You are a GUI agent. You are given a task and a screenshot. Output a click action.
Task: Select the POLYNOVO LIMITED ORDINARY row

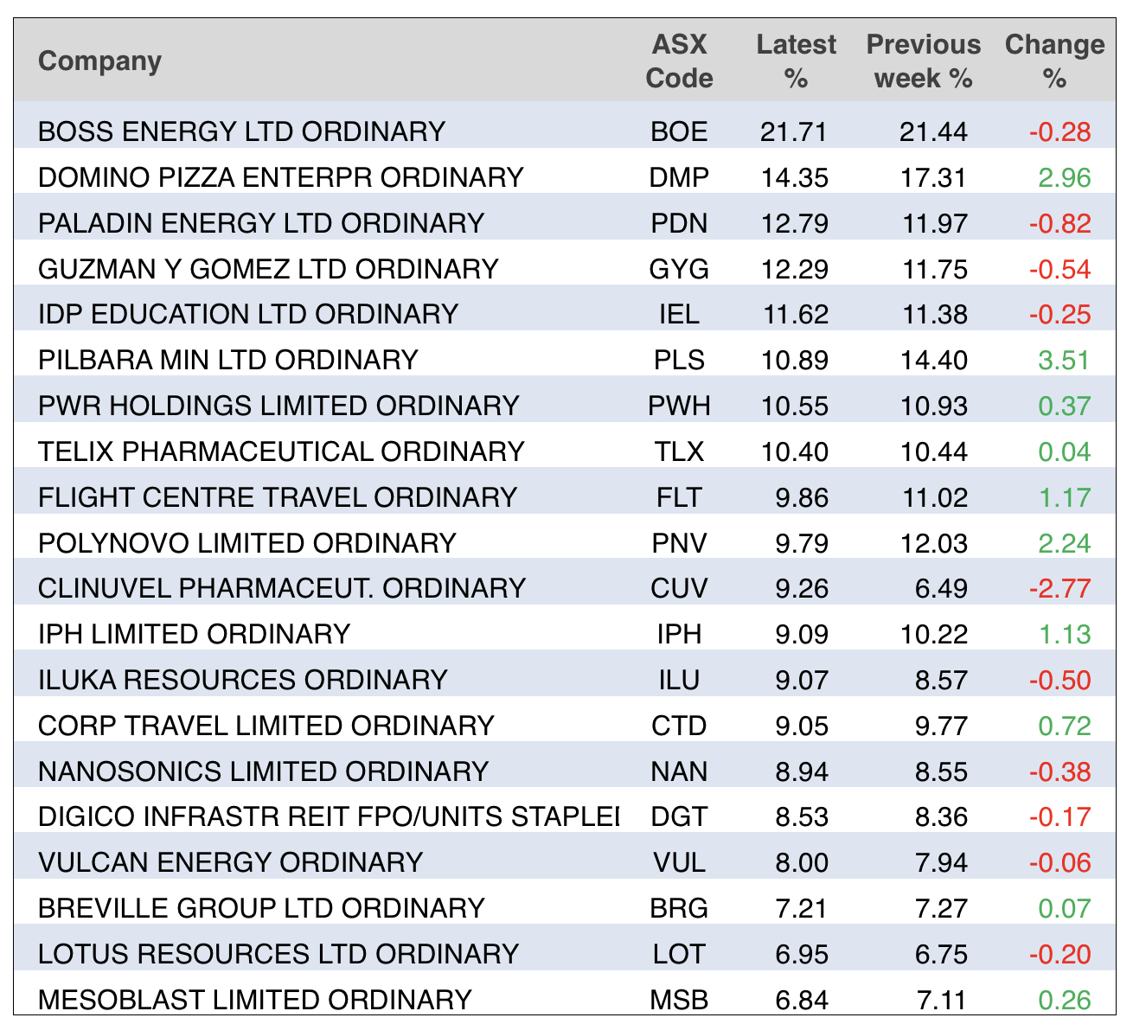(246, 543)
